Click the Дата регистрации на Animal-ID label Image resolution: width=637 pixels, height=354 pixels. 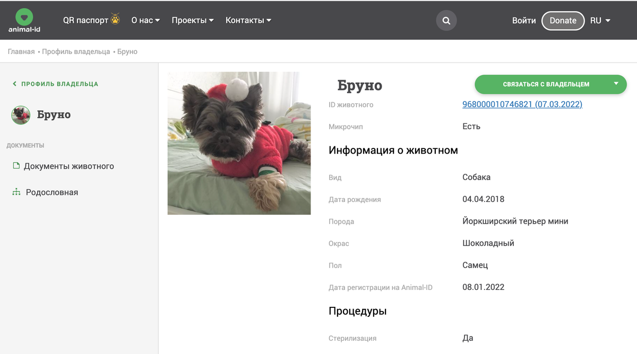point(381,287)
